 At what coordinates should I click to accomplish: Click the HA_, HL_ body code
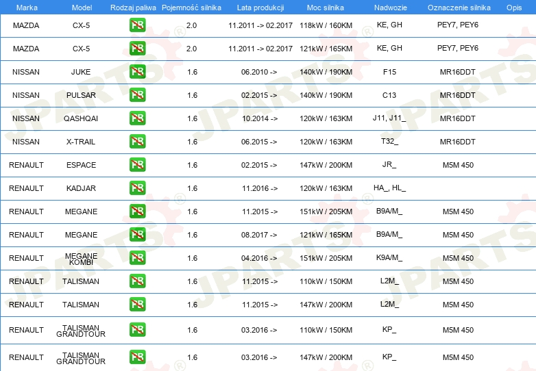point(390,188)
